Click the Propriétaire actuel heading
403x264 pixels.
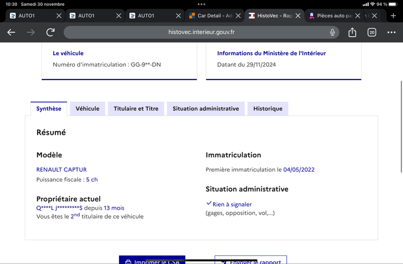click(x=69, y=199)
